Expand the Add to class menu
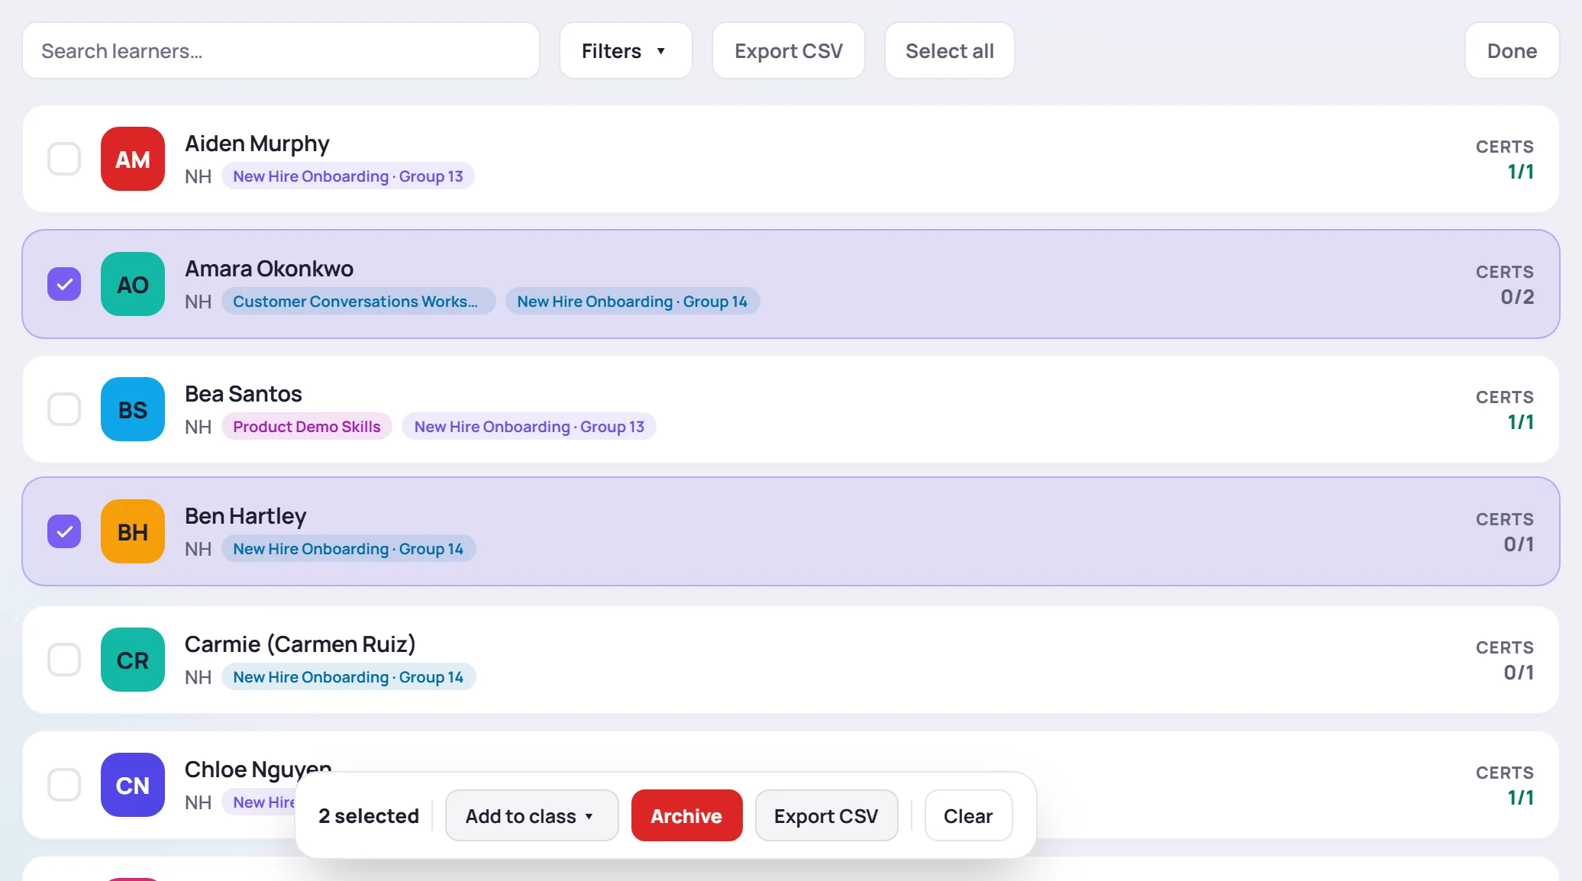The width and height of the screenshot is (1582, 881). (x=531, y=815)
